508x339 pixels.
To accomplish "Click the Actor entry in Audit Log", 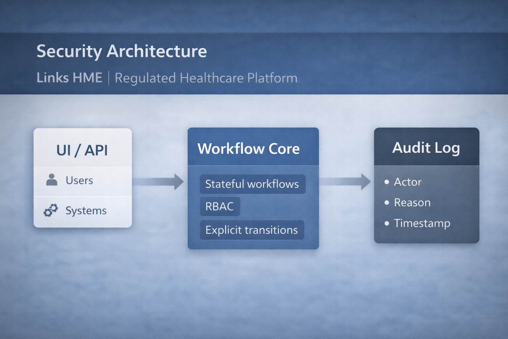I will [407, 182].
